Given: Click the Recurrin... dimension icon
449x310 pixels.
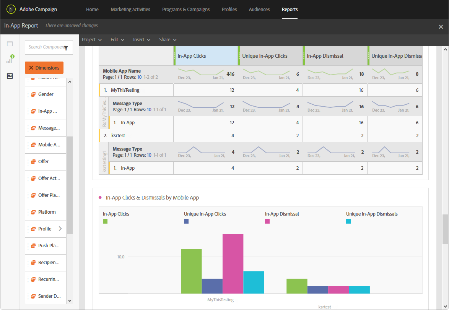Looking at the screenshot, I should click(33, 279).
